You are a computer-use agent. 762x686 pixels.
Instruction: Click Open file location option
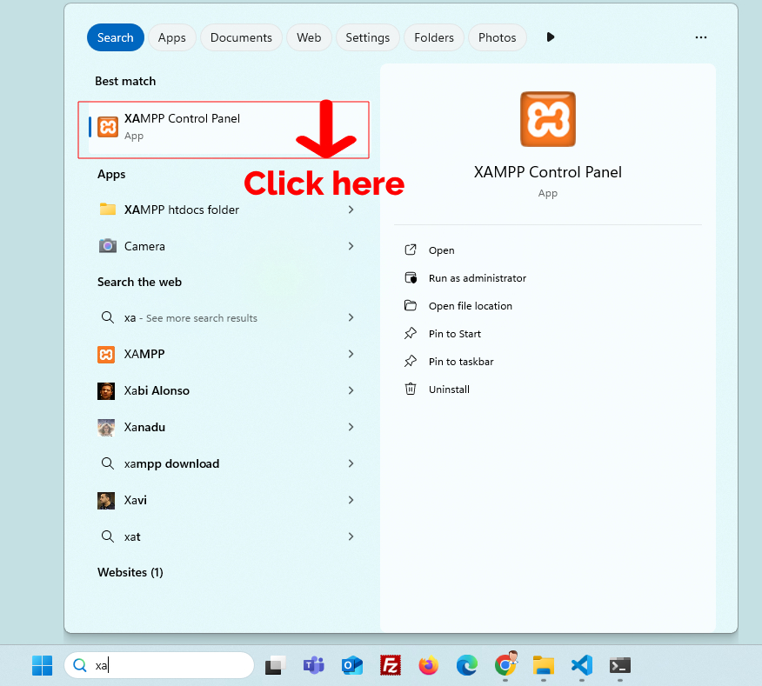point(470,306)
